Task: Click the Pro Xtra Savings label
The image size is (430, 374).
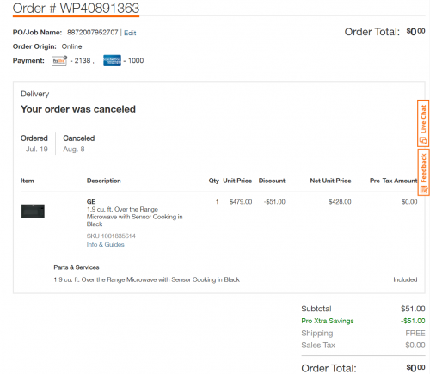Action: [328, 321]
